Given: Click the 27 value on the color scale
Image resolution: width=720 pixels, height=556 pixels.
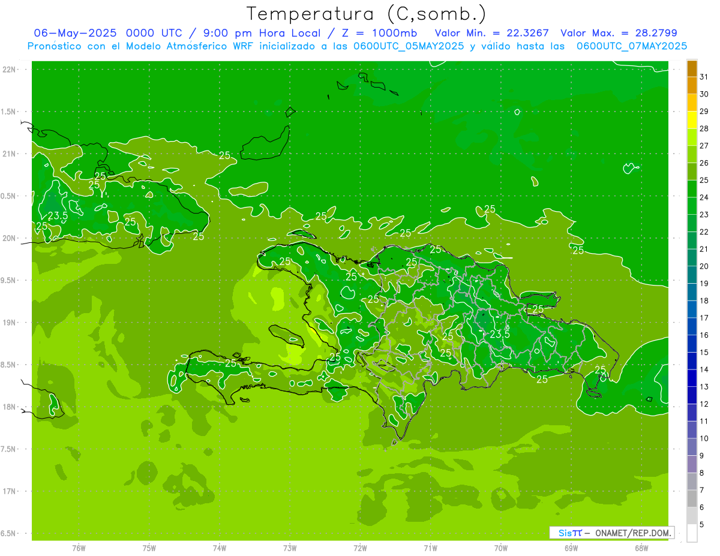Looking at the screenshot, I should [704, 146].
